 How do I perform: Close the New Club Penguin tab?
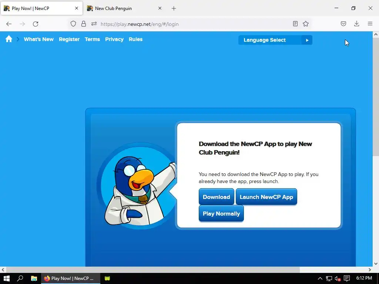pos(160,8)
